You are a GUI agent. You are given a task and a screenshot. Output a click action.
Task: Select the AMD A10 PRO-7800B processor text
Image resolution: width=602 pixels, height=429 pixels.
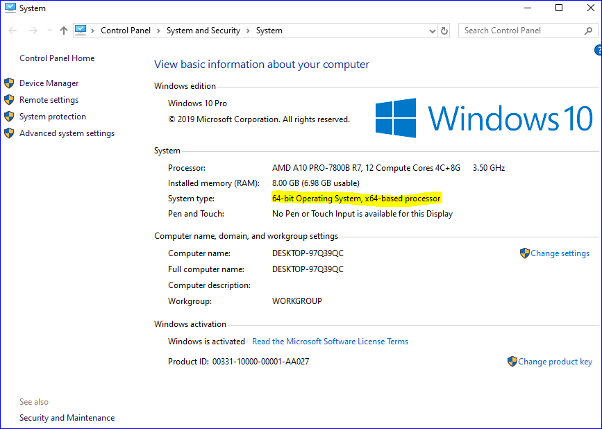(366, 168)
